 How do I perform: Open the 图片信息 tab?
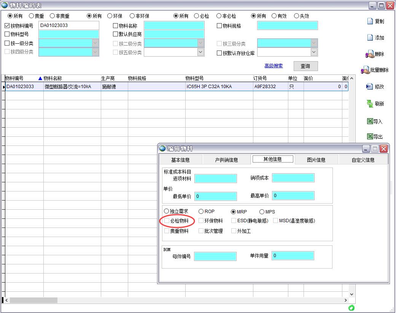pyautogui.click(x=316, y=160)
